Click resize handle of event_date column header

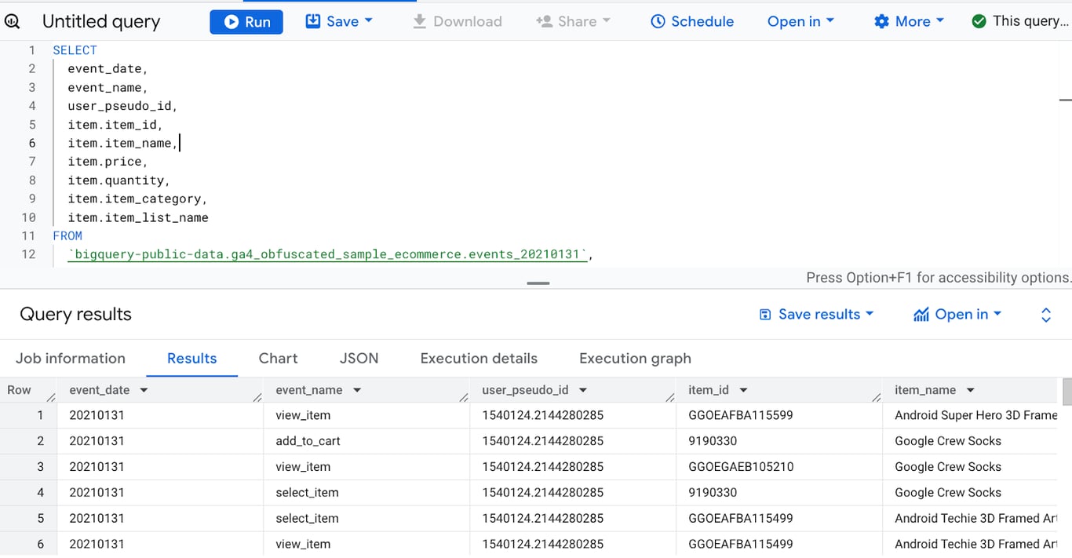point(257,398)
